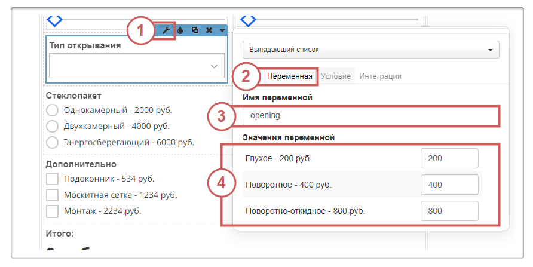Screen dimensions: 533x267
Task: Open the Интеграции tab
Action: tap(380, 76)
